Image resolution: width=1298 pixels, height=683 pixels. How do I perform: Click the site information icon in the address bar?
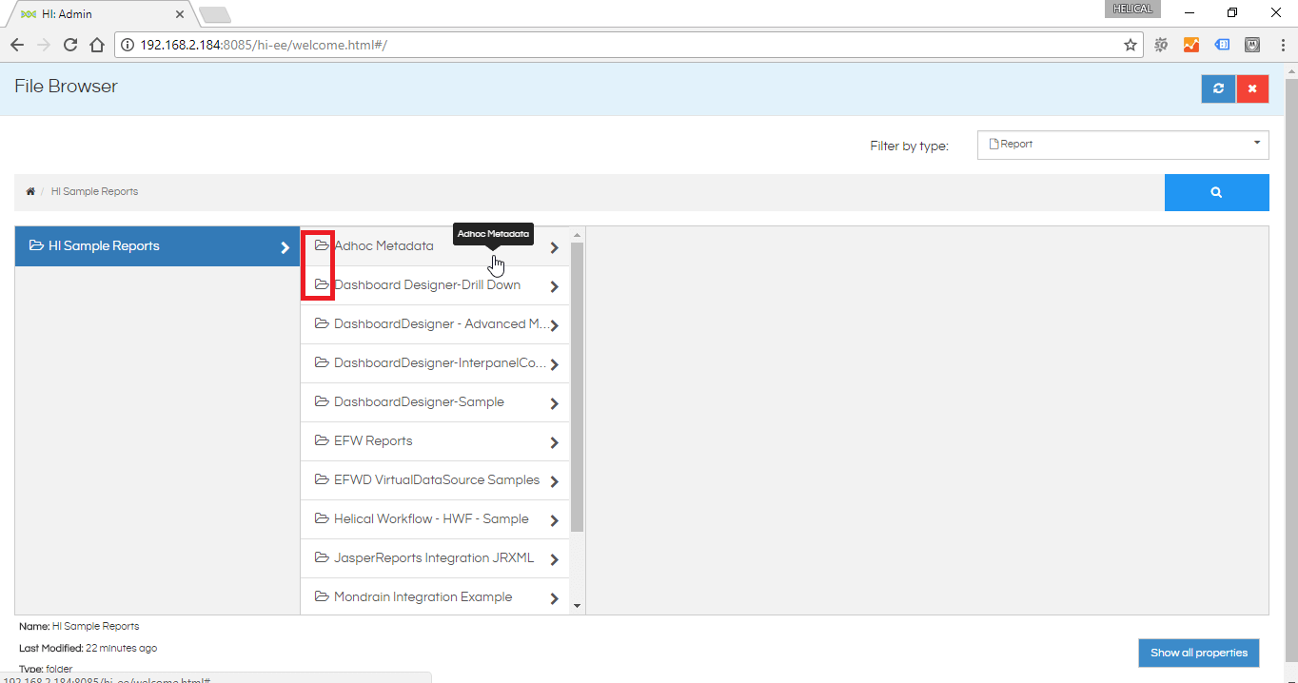[x=128, y=45]
